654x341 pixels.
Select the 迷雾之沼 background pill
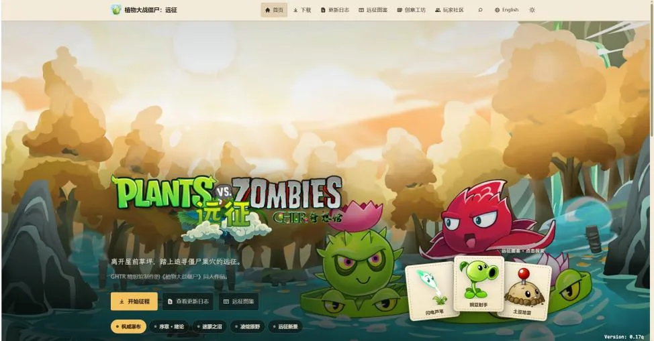209,327
